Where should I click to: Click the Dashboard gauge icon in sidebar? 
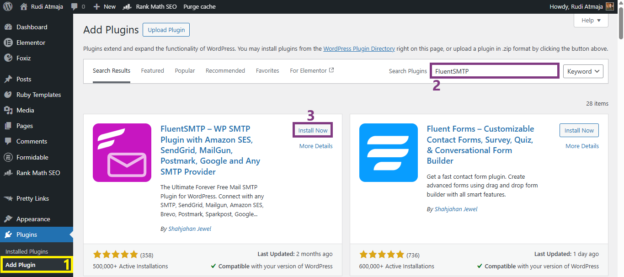[8, 27]
